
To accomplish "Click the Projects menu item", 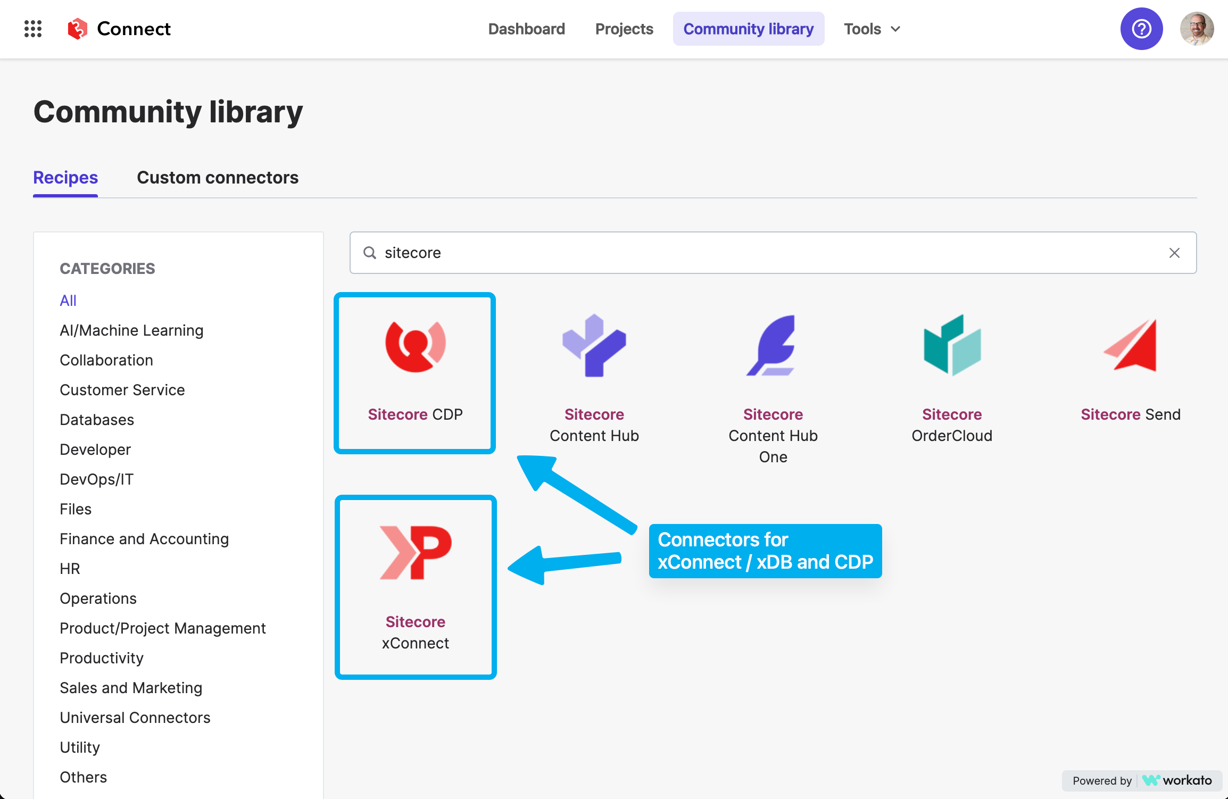I will tap(624, 29).
